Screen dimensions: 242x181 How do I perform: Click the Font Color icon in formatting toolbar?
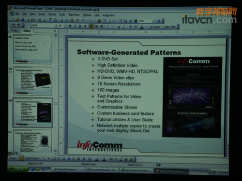(x=142, y=27)
